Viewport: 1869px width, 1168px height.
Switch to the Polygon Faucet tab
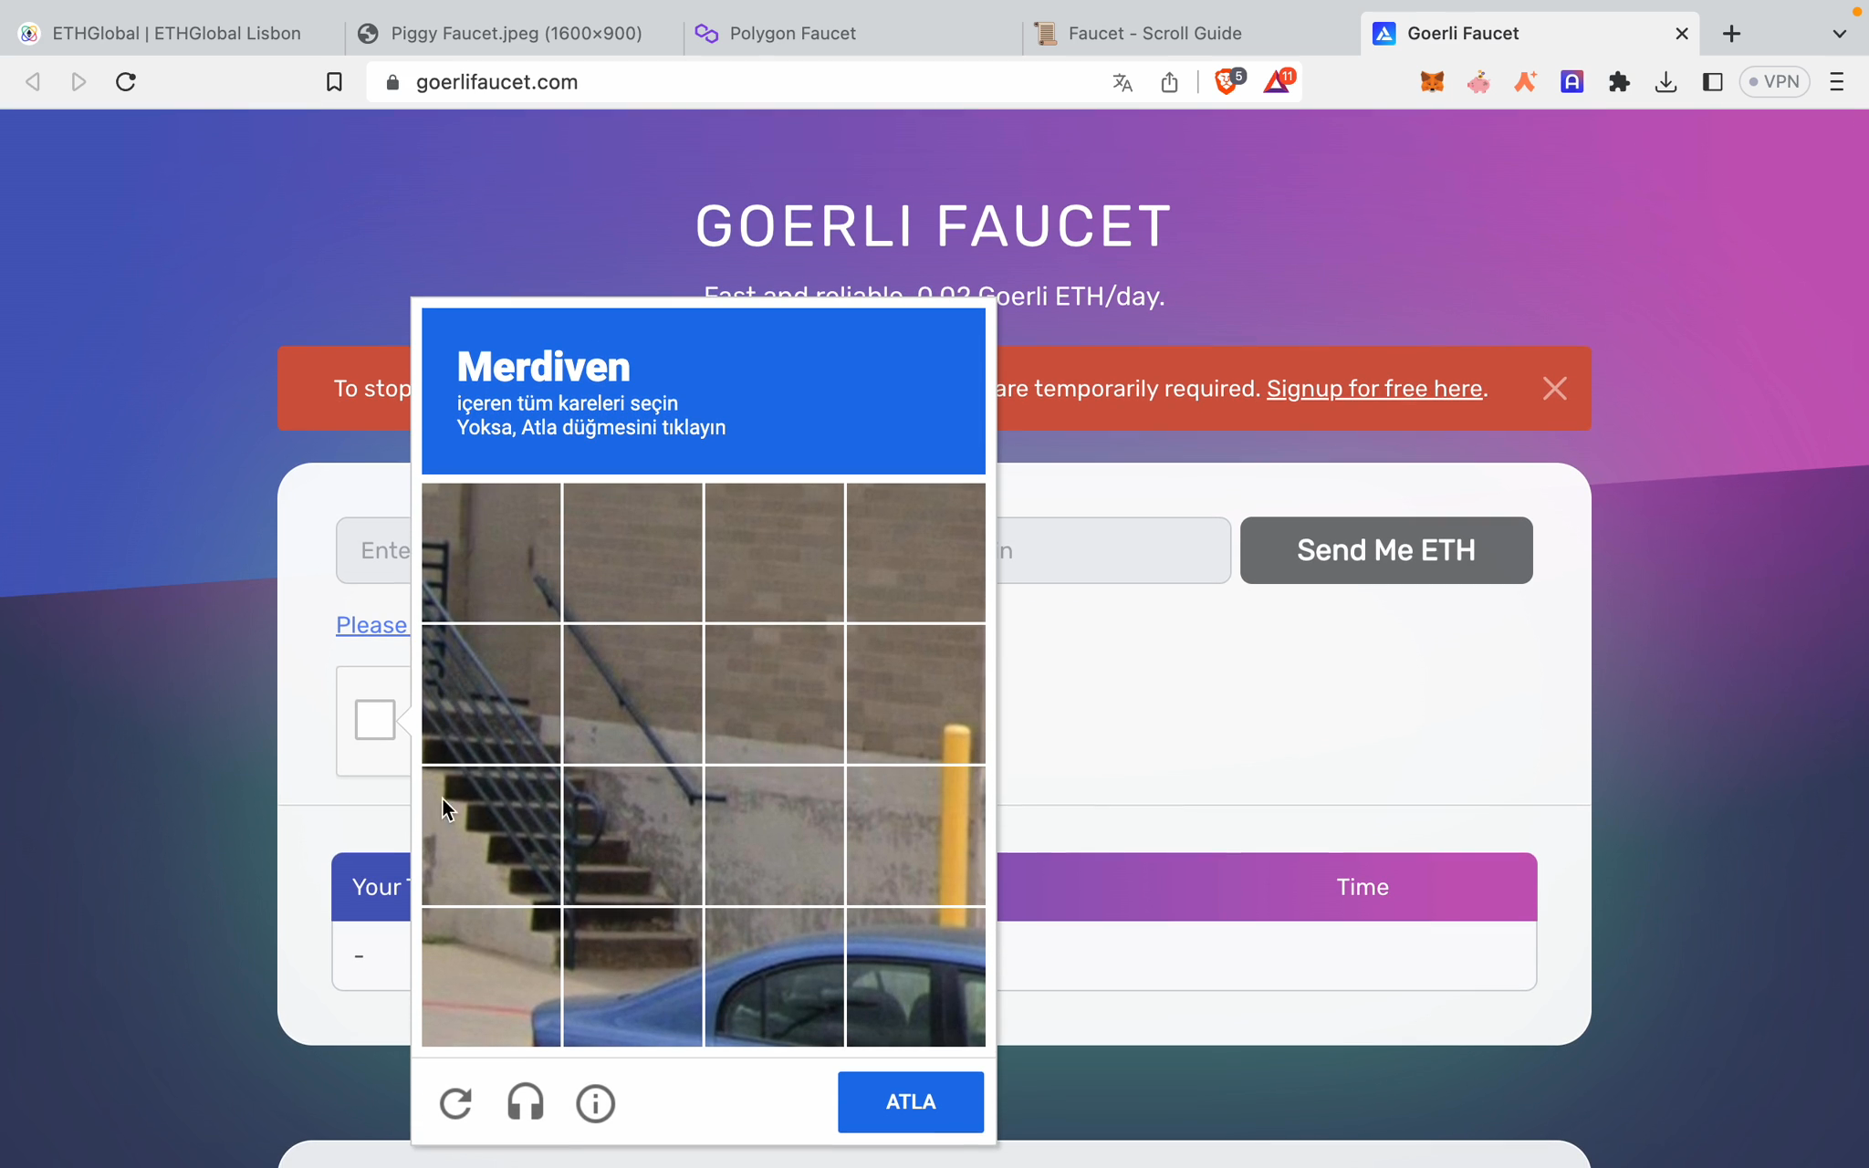[853, 34]
